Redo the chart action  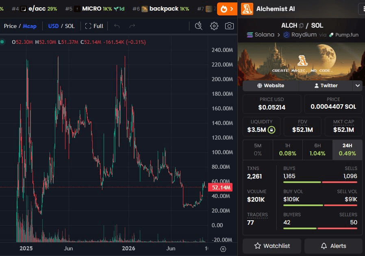[132, 26]
